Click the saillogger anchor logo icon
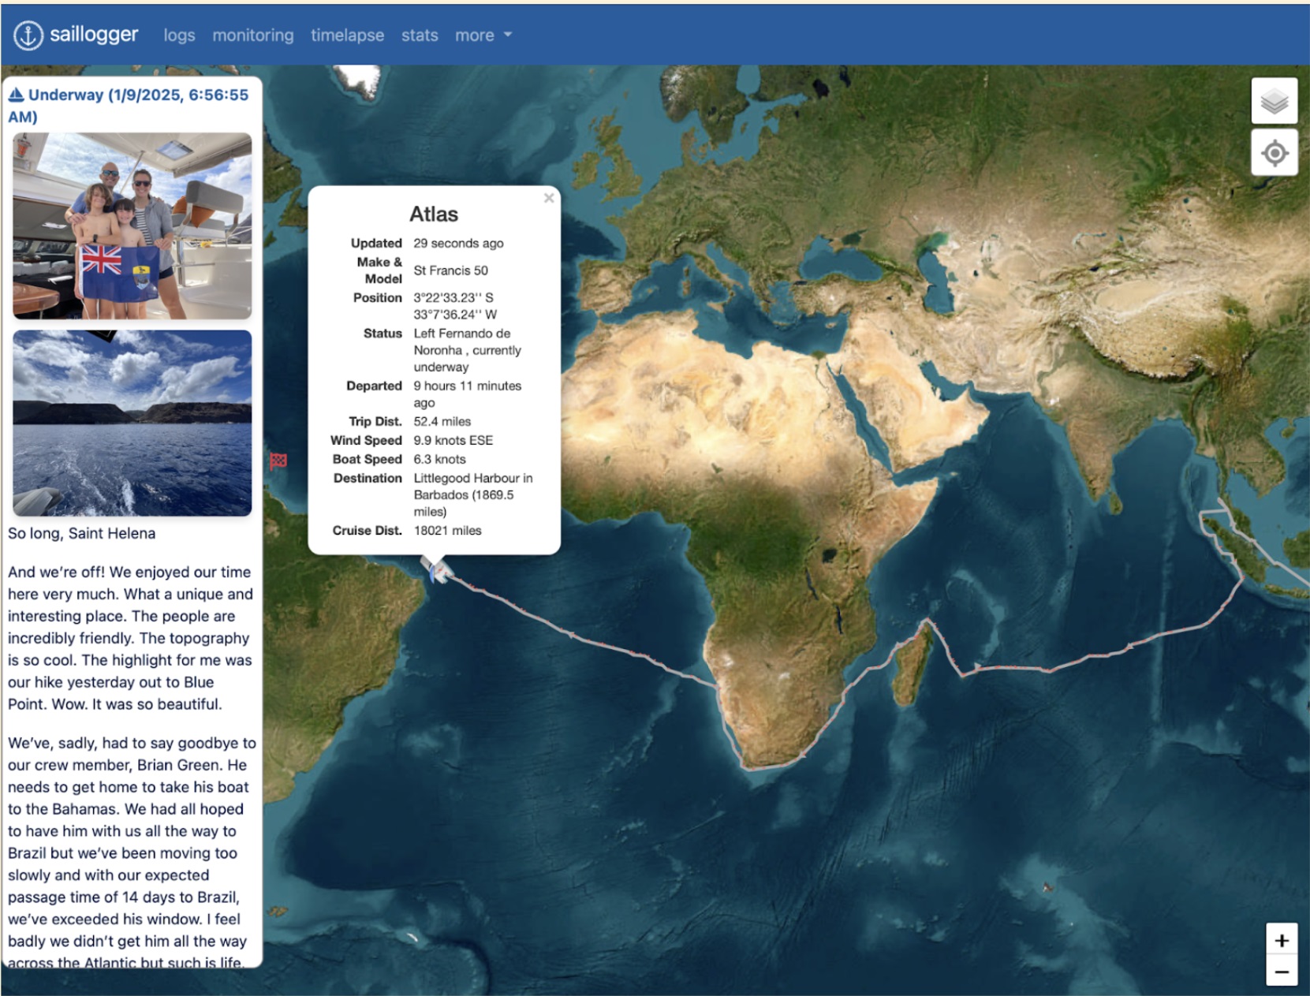1310x996 pixels. tap(28, 35)
